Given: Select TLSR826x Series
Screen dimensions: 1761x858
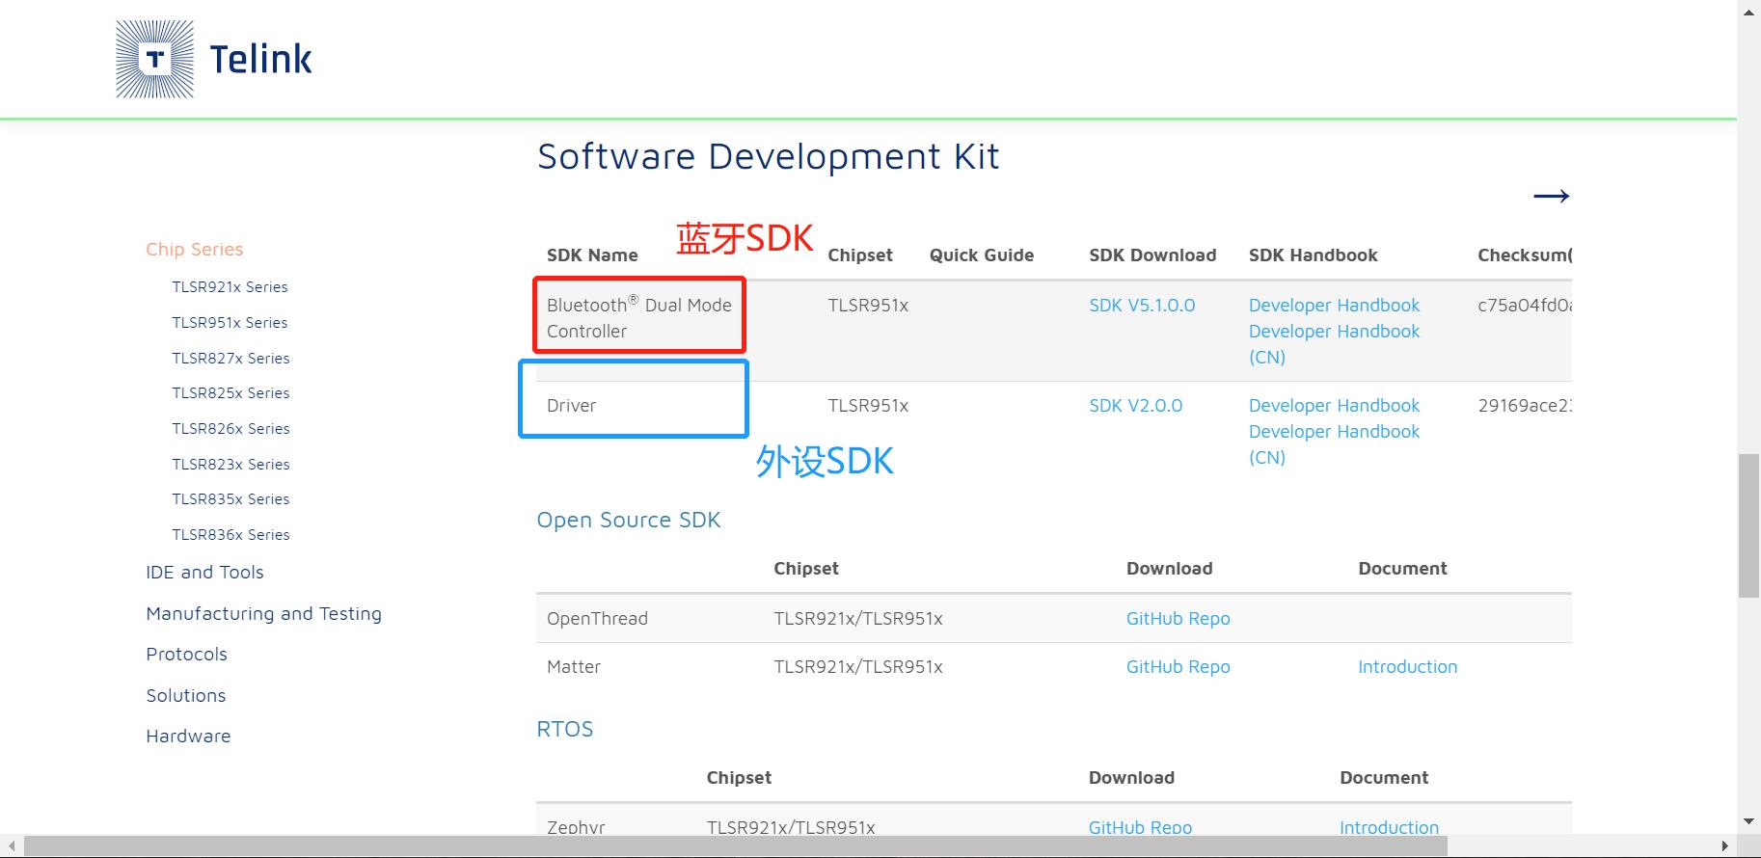Looking at the screenshot, I should click(x=230, y=429).
